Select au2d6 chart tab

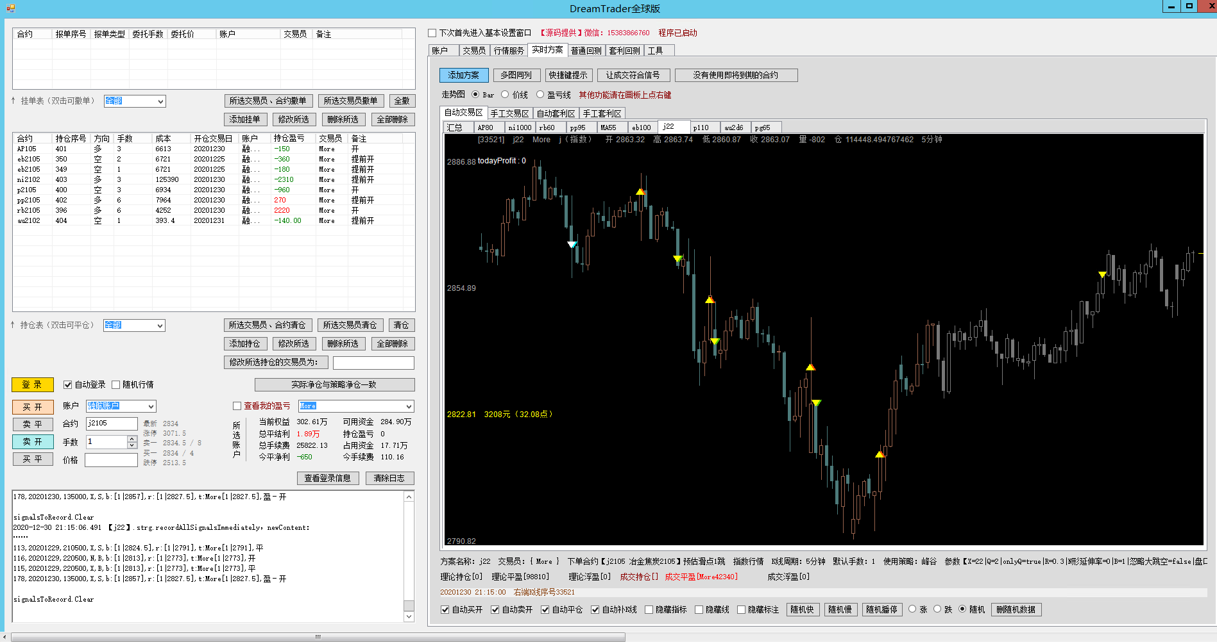pos(735,128)
